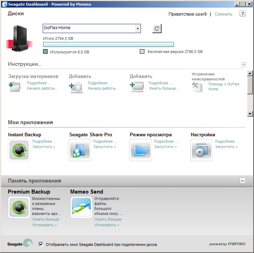Viewport: 254px width, 253px height.
Task: Click Подробнее for Настройки
Action: pyautogui.click(x=227, y=141)
